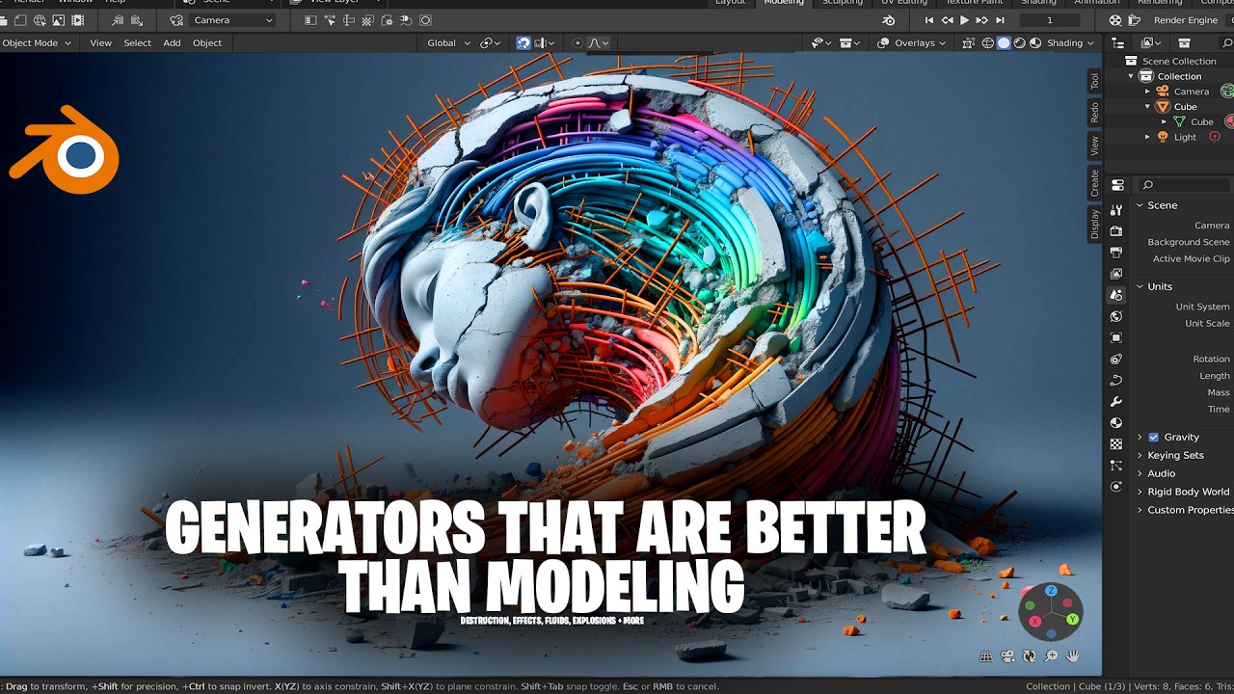Expand the Camera item in outliner

click(x=1147, y=92)
